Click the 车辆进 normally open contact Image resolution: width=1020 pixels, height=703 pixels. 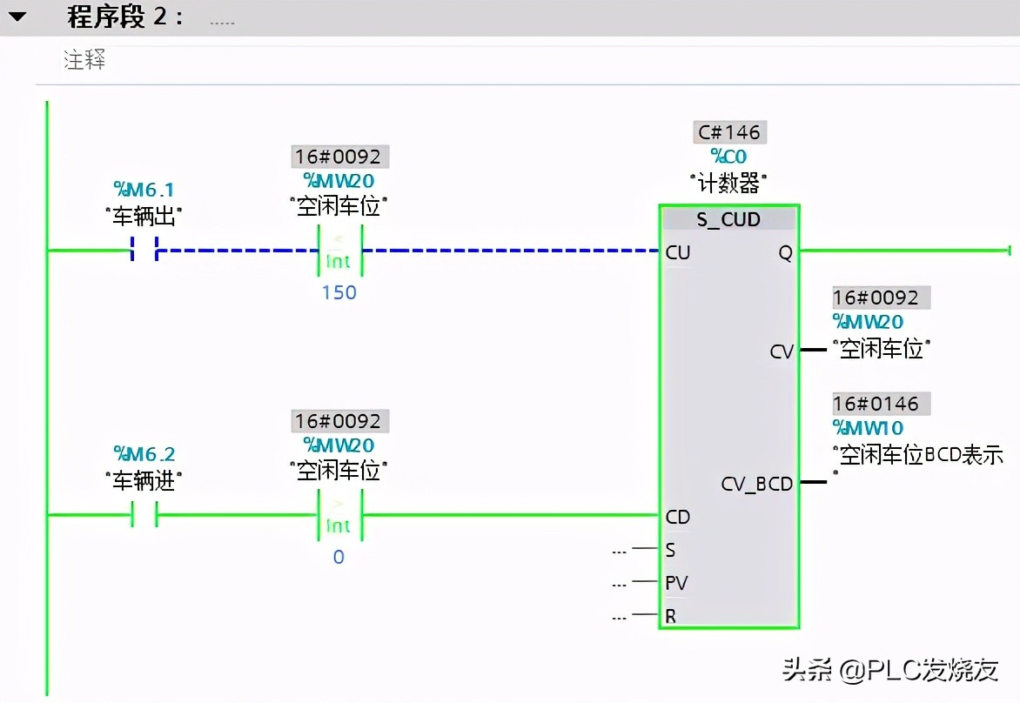(144, 515)
